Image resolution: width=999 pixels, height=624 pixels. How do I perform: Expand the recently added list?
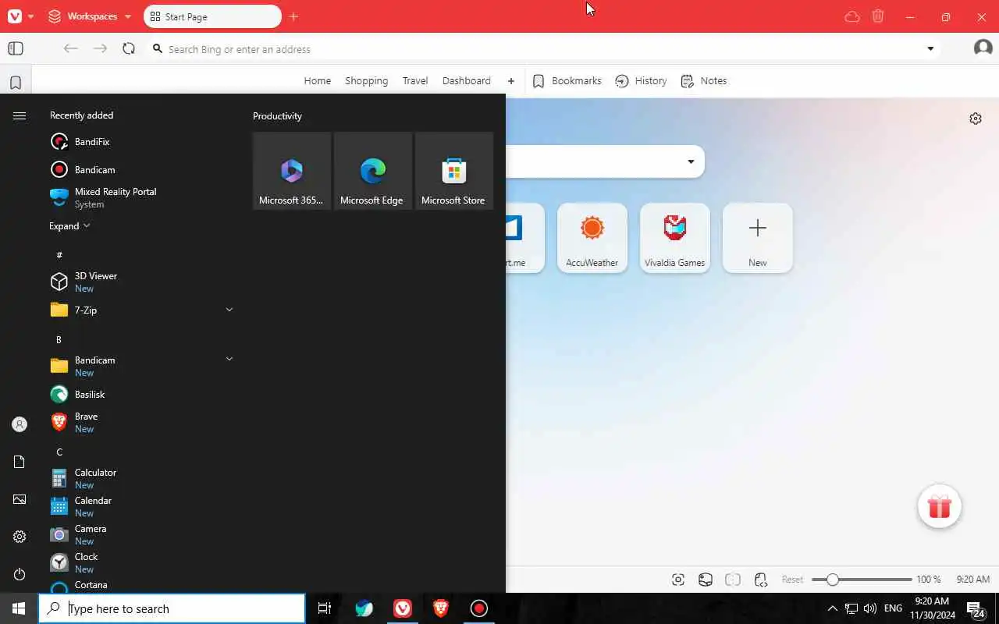click(x=70, y=226)
